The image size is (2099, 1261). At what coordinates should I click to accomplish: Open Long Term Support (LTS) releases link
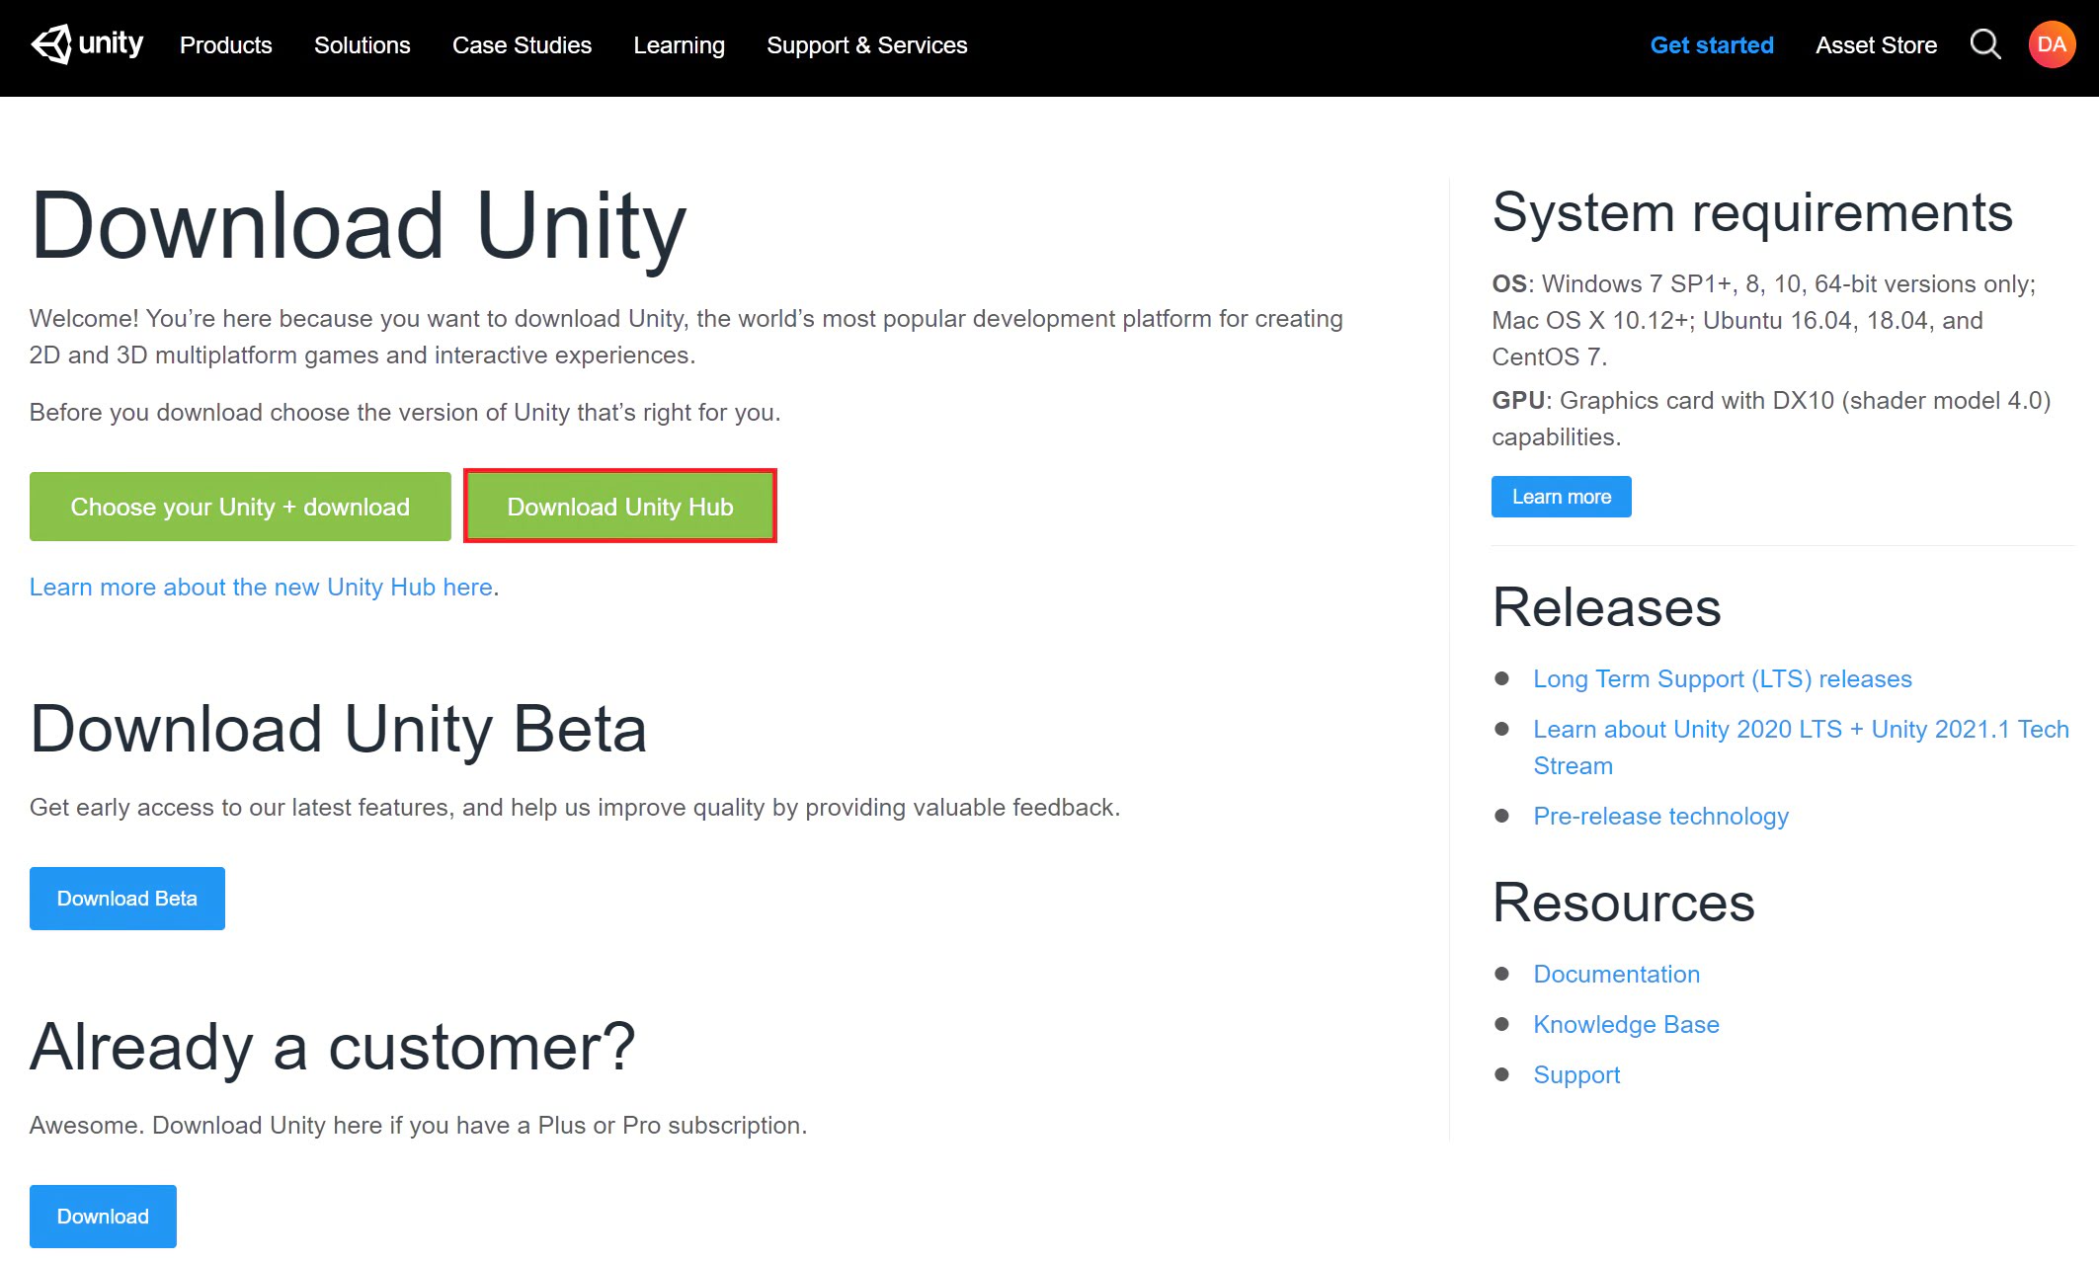pos(1722,679)
